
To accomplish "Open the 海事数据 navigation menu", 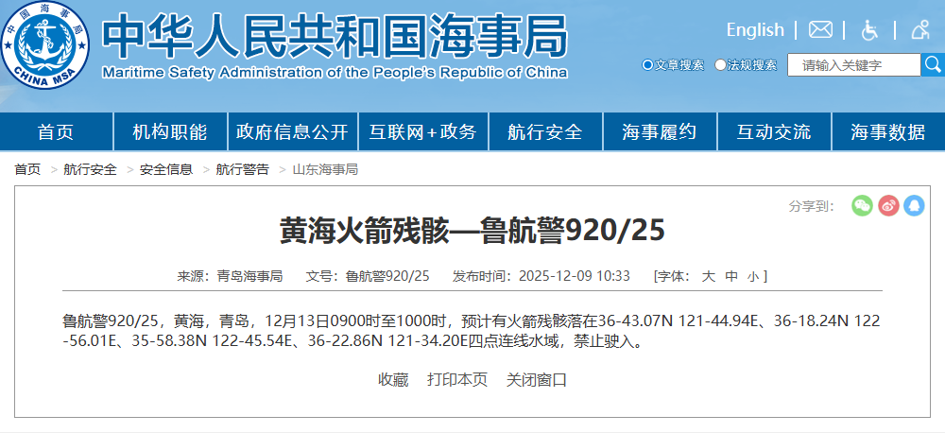I will pyautogui.click(x=887, y=132).
